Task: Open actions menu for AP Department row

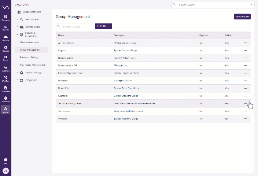Action: click(245, 43)
